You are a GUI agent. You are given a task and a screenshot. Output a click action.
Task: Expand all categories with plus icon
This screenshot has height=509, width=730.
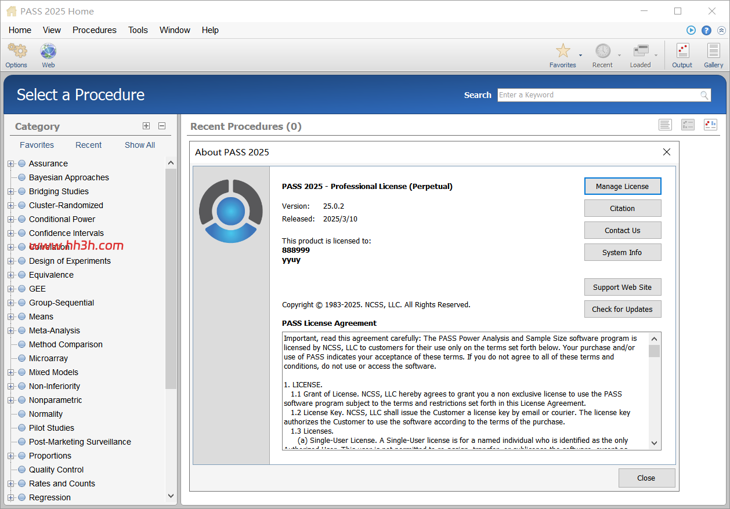click(x=146, y=126)
